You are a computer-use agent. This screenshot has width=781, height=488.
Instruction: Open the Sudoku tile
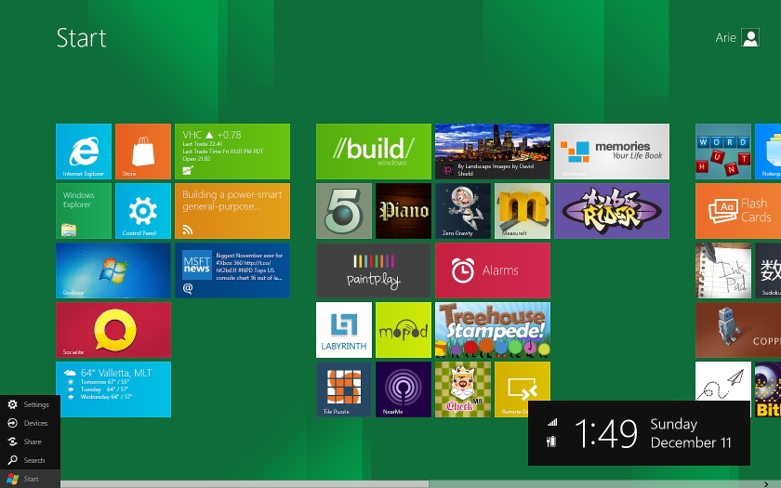(768, 270)
